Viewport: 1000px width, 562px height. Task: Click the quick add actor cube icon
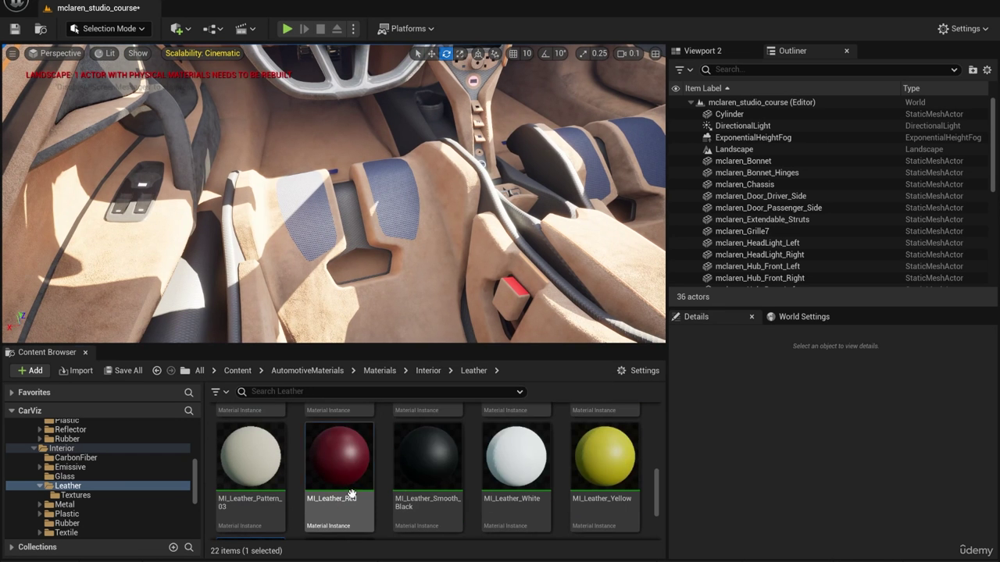(180, 29)
